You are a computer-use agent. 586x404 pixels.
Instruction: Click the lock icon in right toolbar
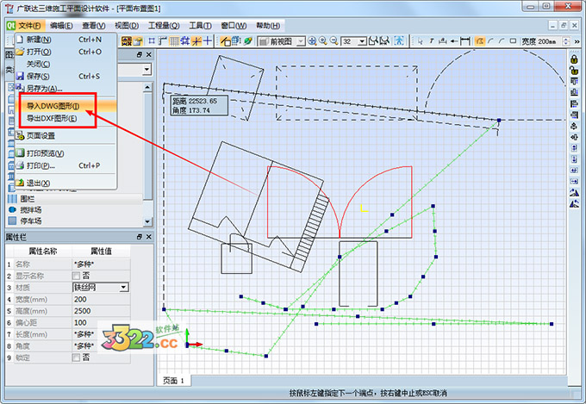point(574,58)
